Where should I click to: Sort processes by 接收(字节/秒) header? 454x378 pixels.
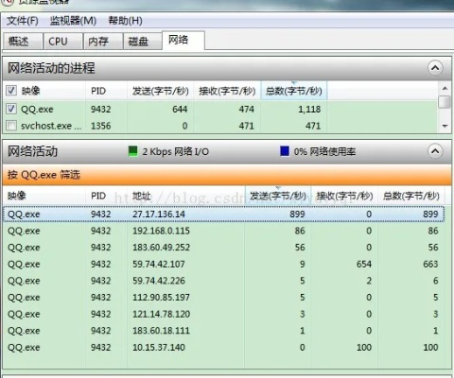(227, 91)
